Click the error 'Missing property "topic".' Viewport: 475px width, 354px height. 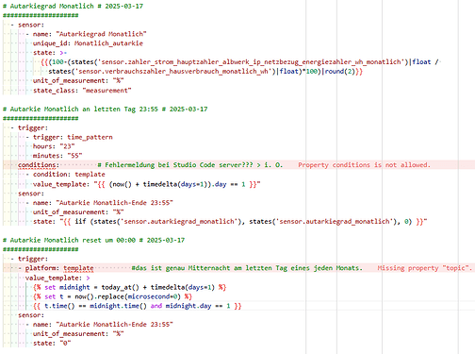[425, 268]
